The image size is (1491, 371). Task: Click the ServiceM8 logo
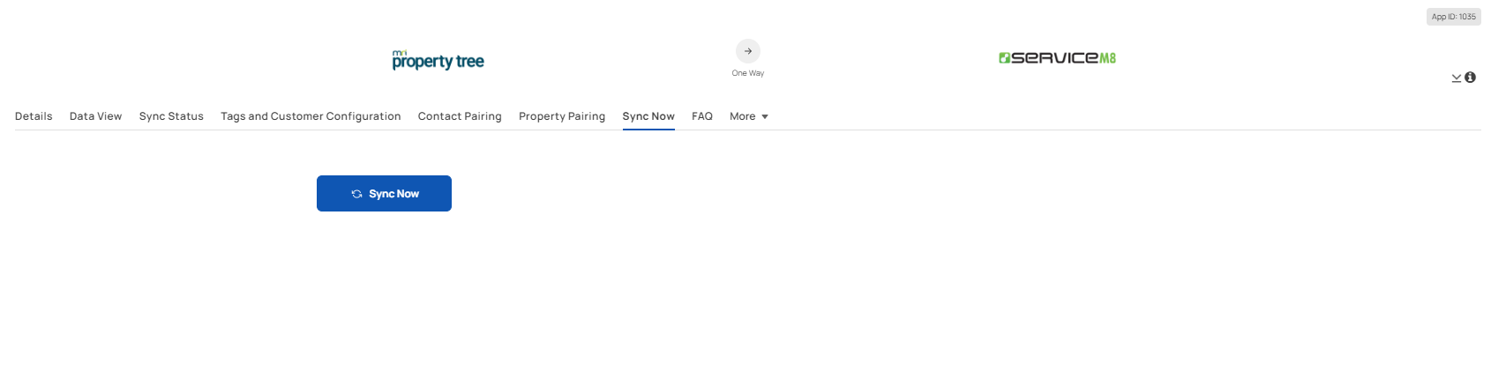point(1057,58)
